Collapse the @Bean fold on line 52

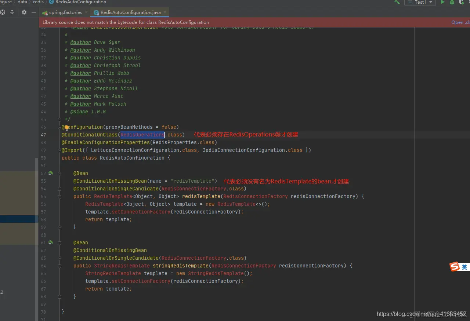[59, 174]
